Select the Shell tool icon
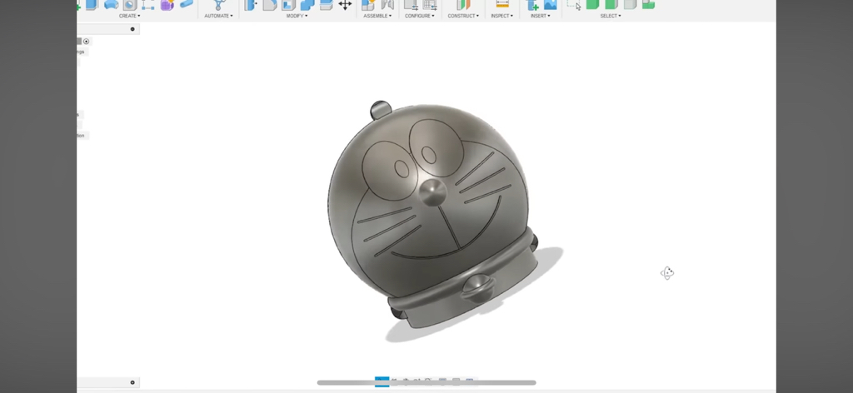Image resolution: width=853 pixels, height=393 pixels. pyautogui.click(x=288, y=5)
